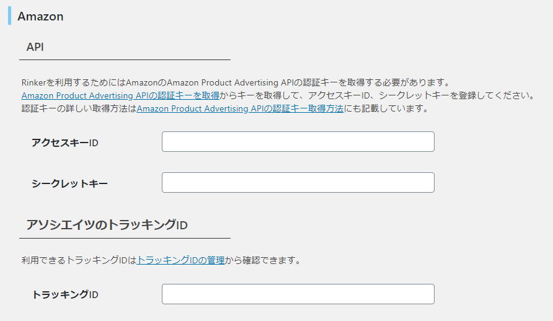Click the トラッキングID field label
553x321 pixels.
[65, 294]
